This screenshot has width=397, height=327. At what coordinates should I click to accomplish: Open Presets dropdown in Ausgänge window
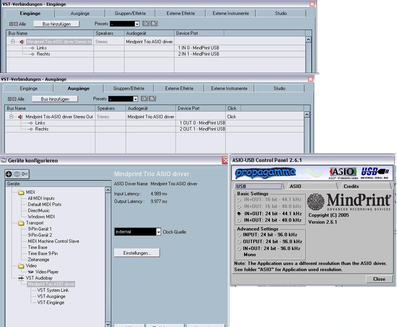point(135,99)
